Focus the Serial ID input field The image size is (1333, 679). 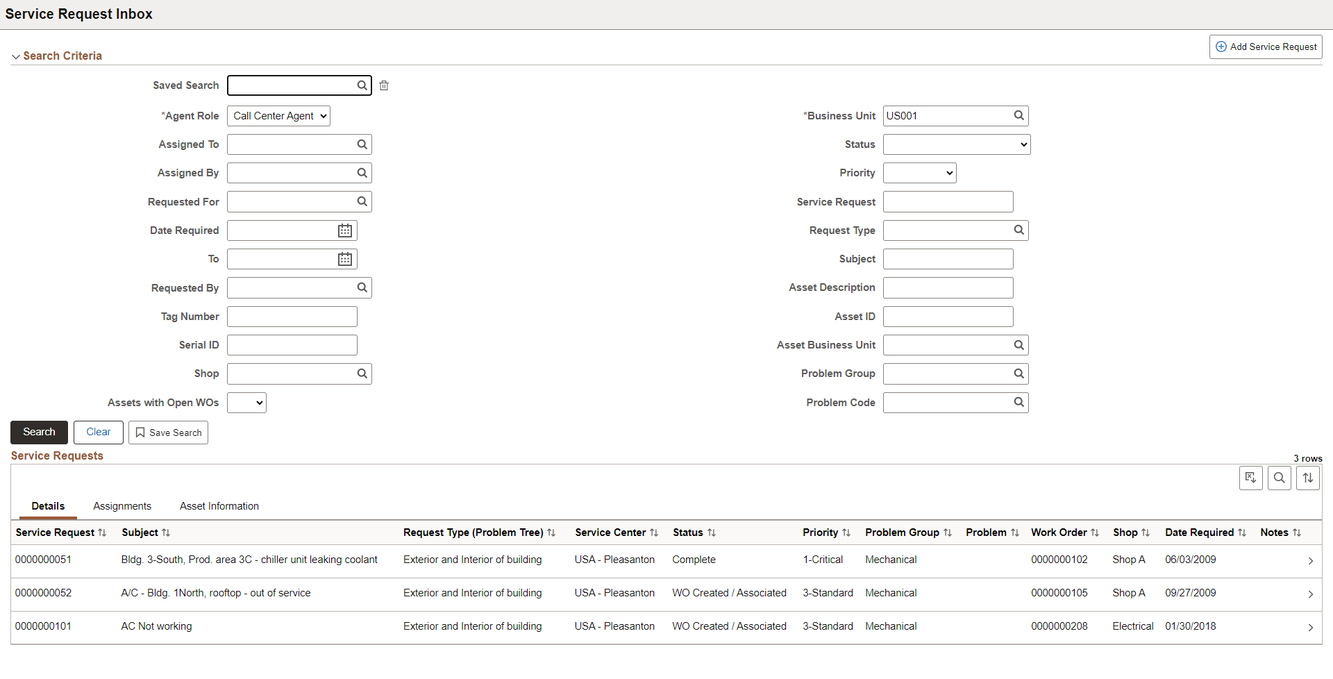point(292,345)
